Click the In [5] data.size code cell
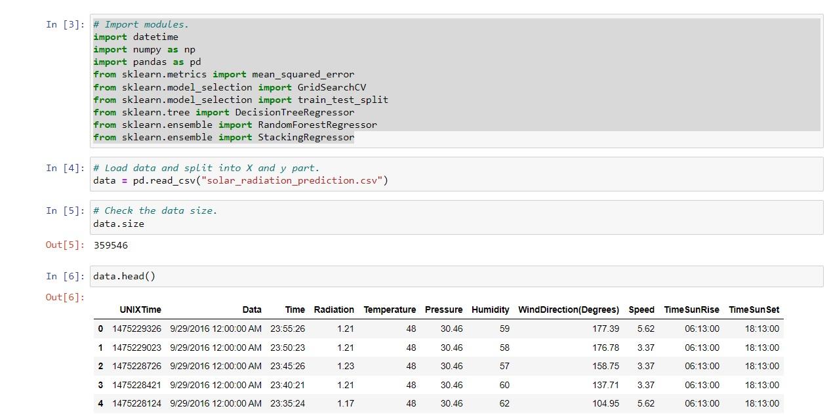Screen dimensions: 829x419 456,217
